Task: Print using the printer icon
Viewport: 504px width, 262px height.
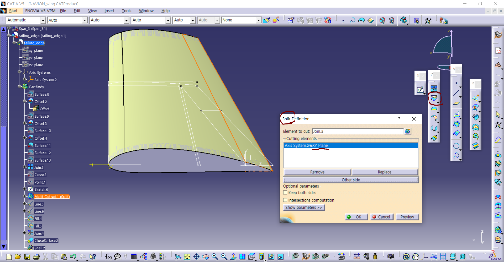Action: coord(36,256)
